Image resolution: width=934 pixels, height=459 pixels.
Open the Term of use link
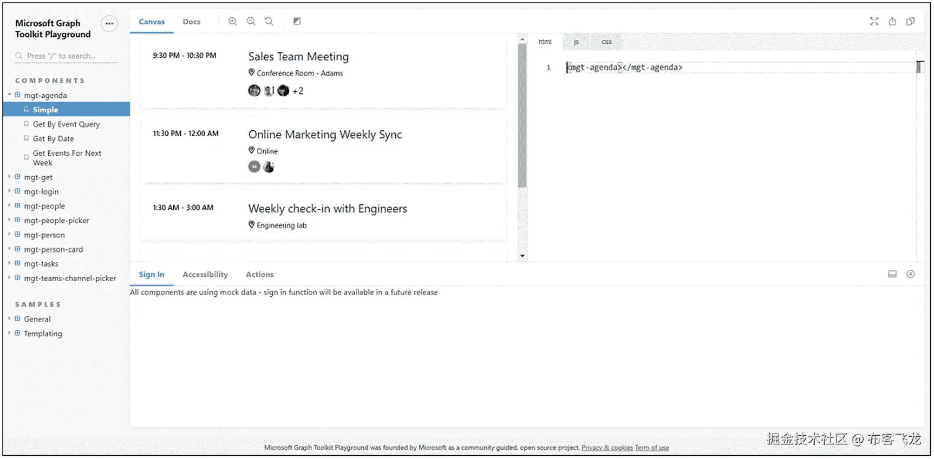pyautogui.click(x=652, y=448)
